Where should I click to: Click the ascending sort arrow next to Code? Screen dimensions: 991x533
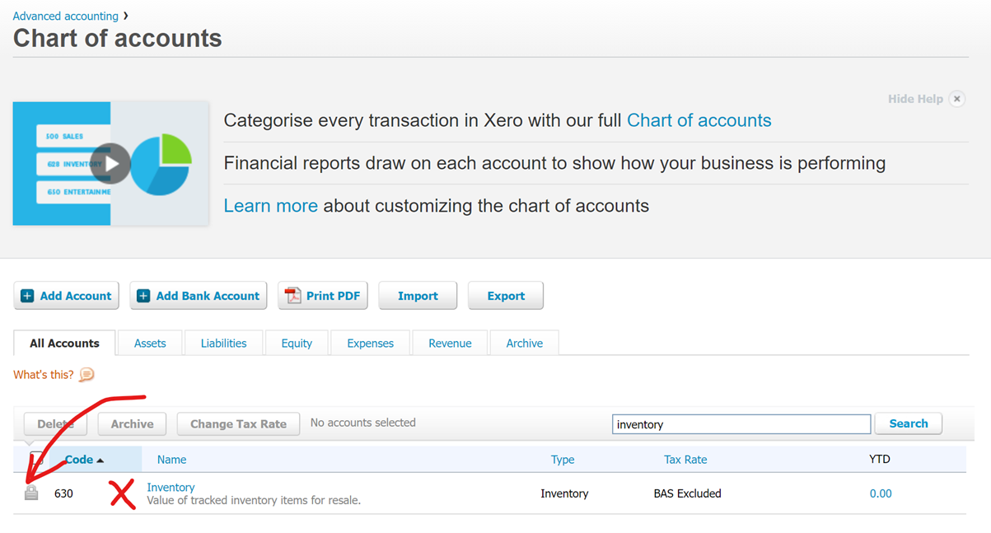[101, 461]
